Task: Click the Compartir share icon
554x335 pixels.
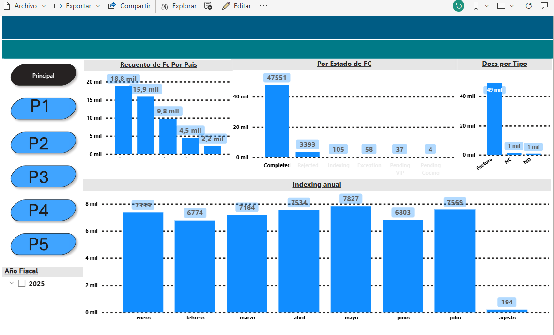Action: (x=111, y=6)
